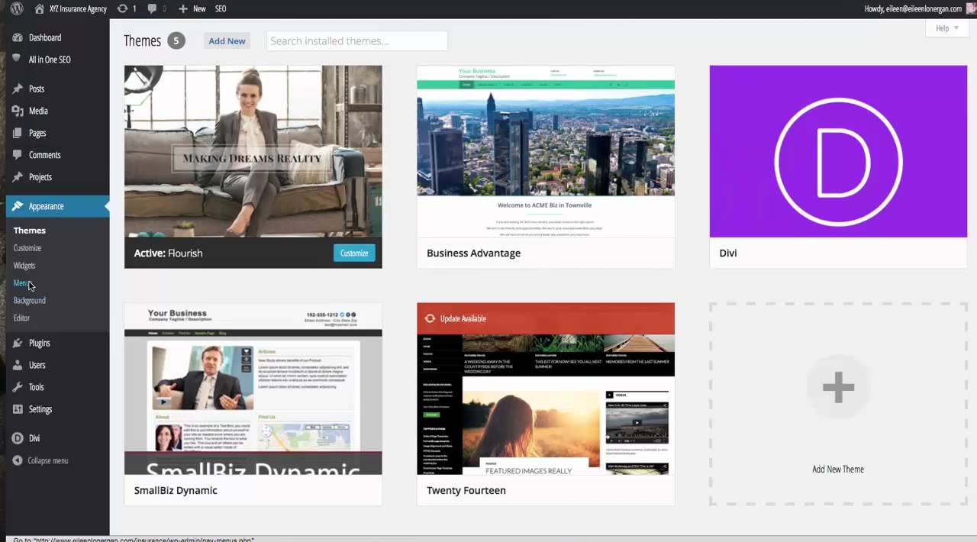Open Menus under Appearance
This screenshot has height=542, width=977.
click(23, 283)
